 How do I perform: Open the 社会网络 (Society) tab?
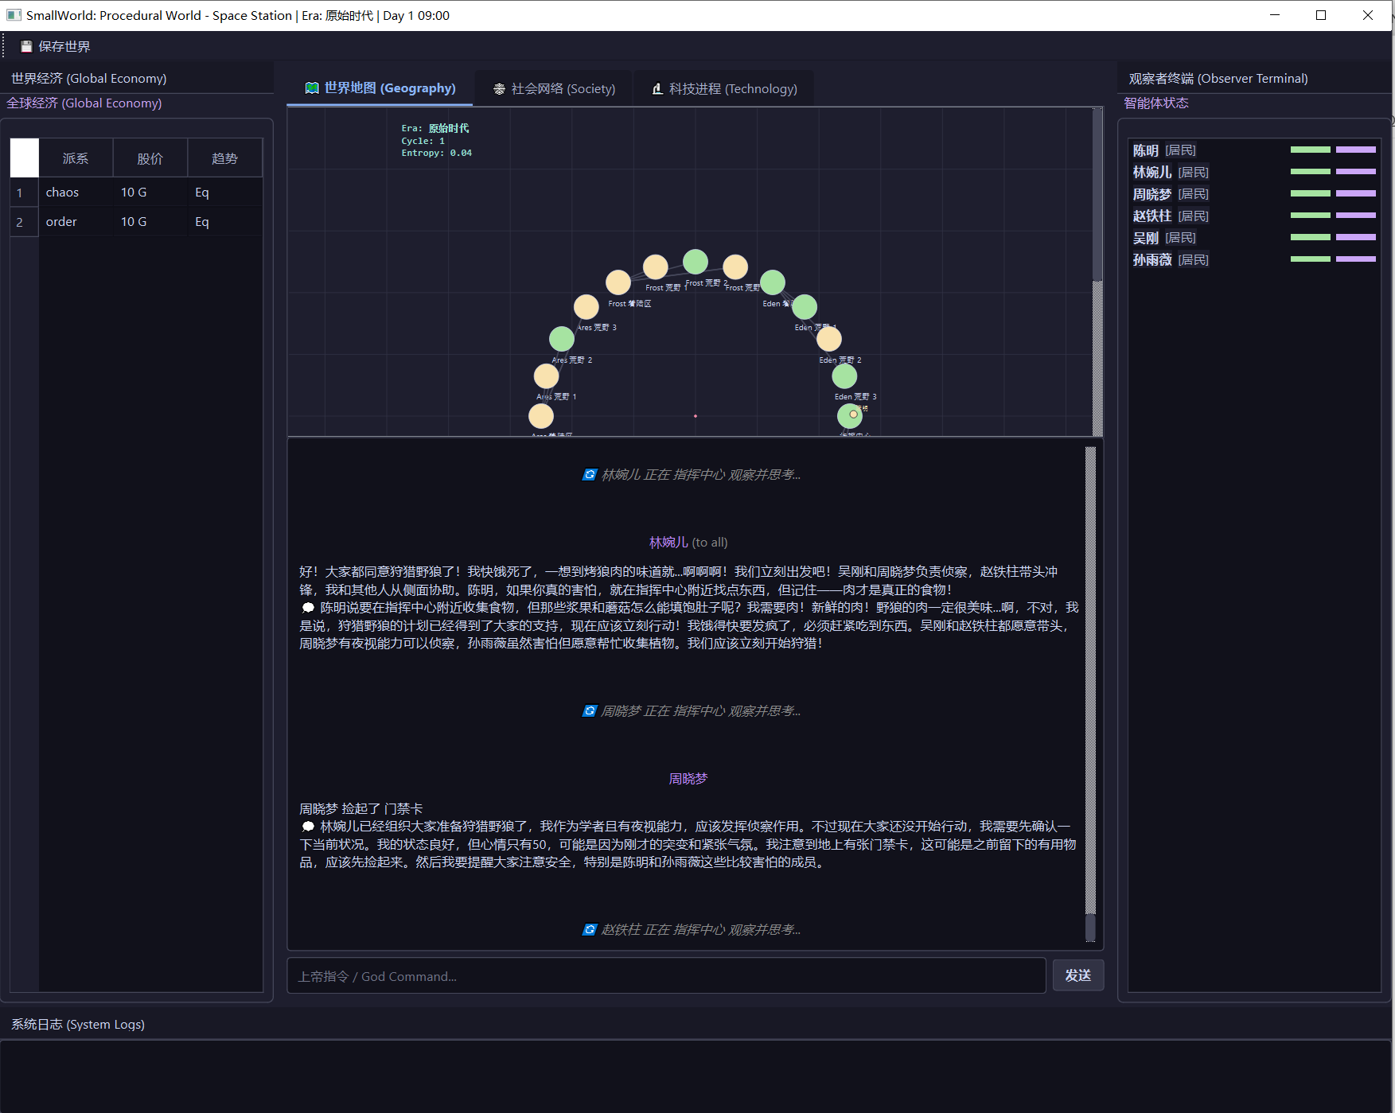[x=554, y=88]
